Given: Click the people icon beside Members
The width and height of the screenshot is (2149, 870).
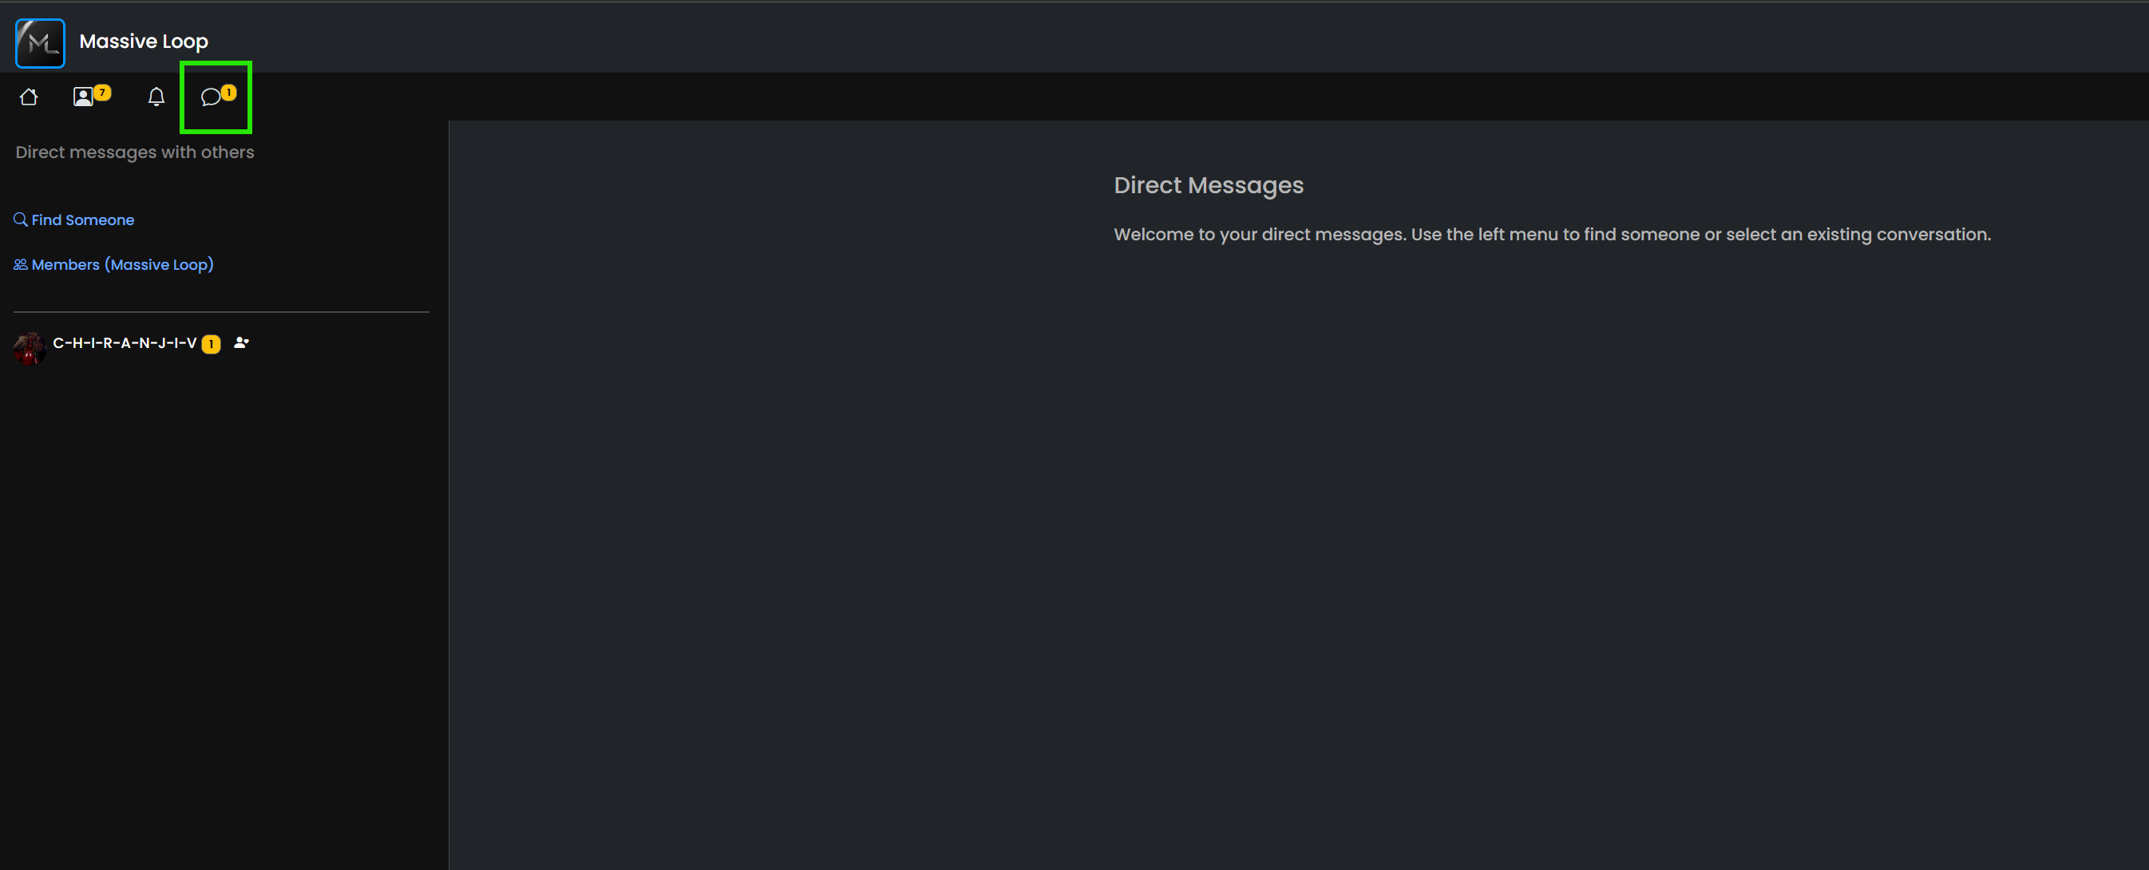Looking at the screenshot, I should tap(21, 264).
